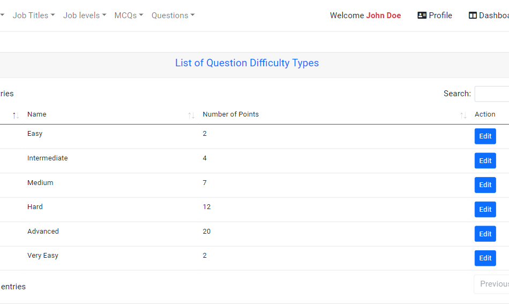Click the Previous pagination button
509x308 pixels.
point(493,283)
